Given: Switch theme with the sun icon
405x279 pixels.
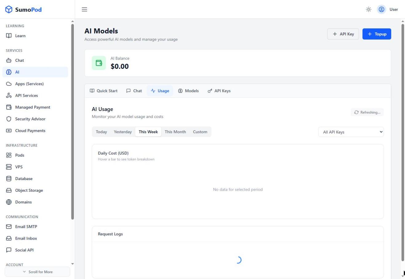Looking at the screenshot, I should [369, 10].
